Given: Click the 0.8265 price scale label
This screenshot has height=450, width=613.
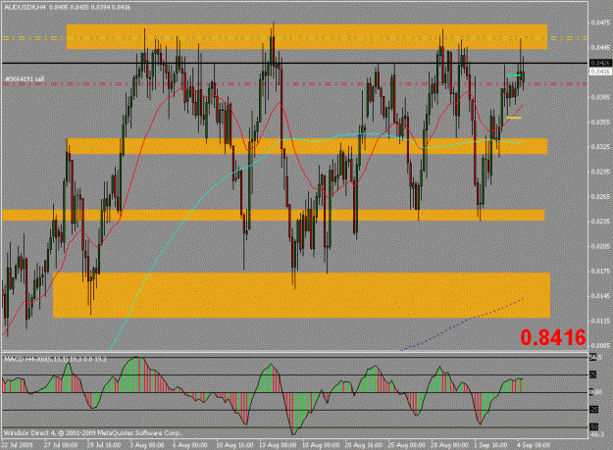Looking at the screenshot, I should (601, 196).
